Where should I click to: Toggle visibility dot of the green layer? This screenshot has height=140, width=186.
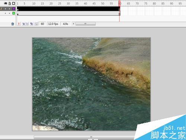(x=5, y=13)
